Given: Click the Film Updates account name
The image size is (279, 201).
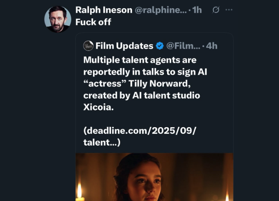Looking at the screenshot, I should pos(124,46).
